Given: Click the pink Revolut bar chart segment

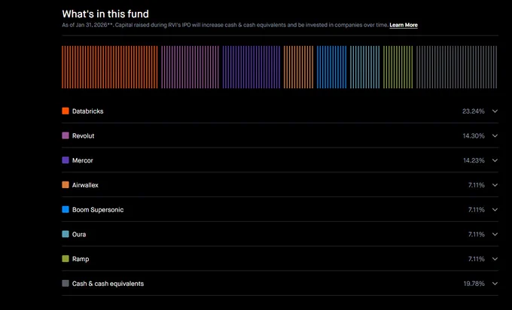Looking at the screenshot, I should click(x=190, y=67).
